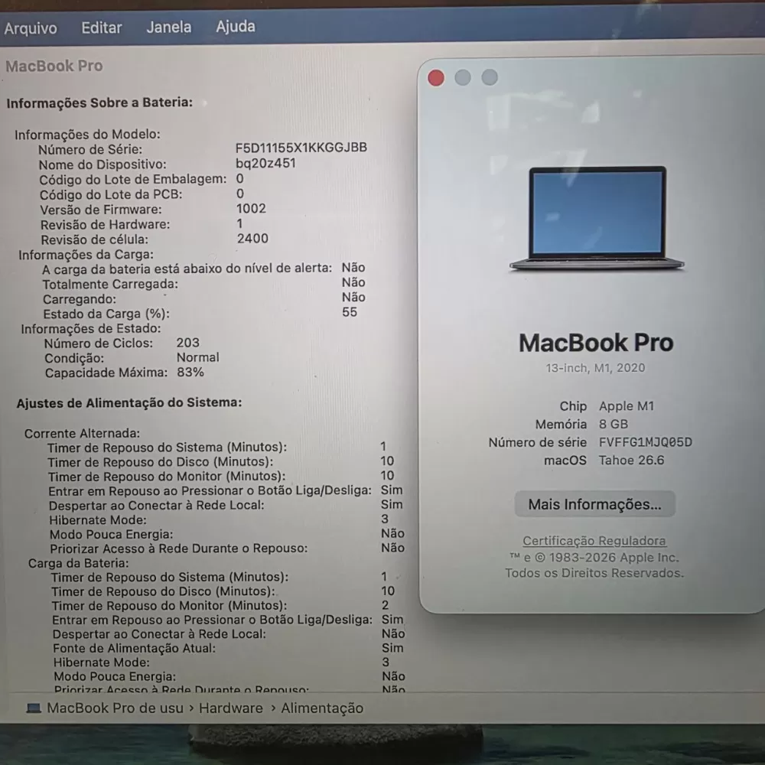The height and width of the screenshot is (765, 765).
Task: Click battery serial F5D11155X1KKGGJBB
Action: click(301, 148)
